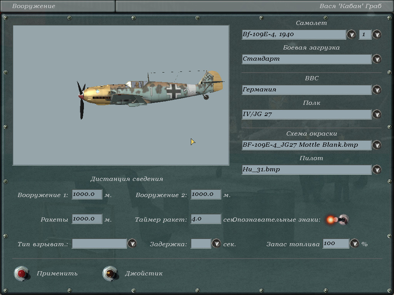This screenshot has width=394, height=295.
Task: Expand the Тип взрыват. fuse dropdown
Action: click(x=132, y=244)
